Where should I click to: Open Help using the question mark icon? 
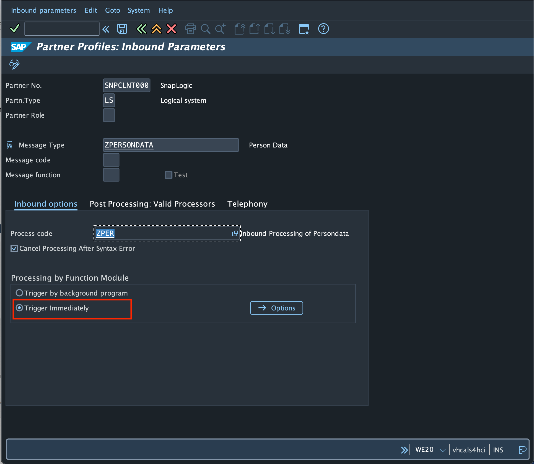[x=323, y=29]
